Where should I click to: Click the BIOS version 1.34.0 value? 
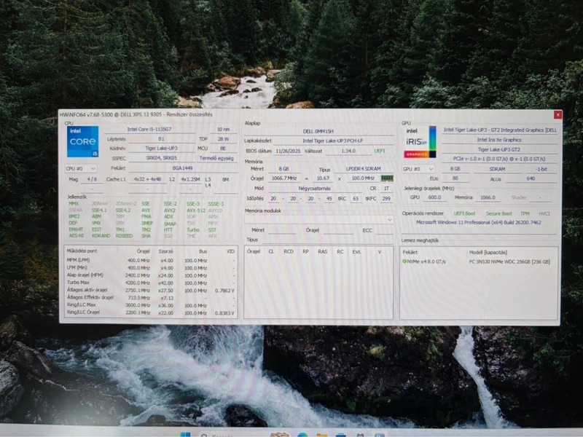click(x=348, y=151)
